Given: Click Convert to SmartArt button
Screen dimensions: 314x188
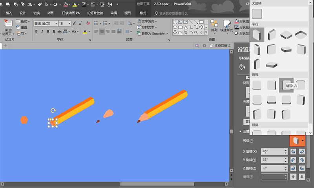Looking at the screenshot, I should point(154,34).
